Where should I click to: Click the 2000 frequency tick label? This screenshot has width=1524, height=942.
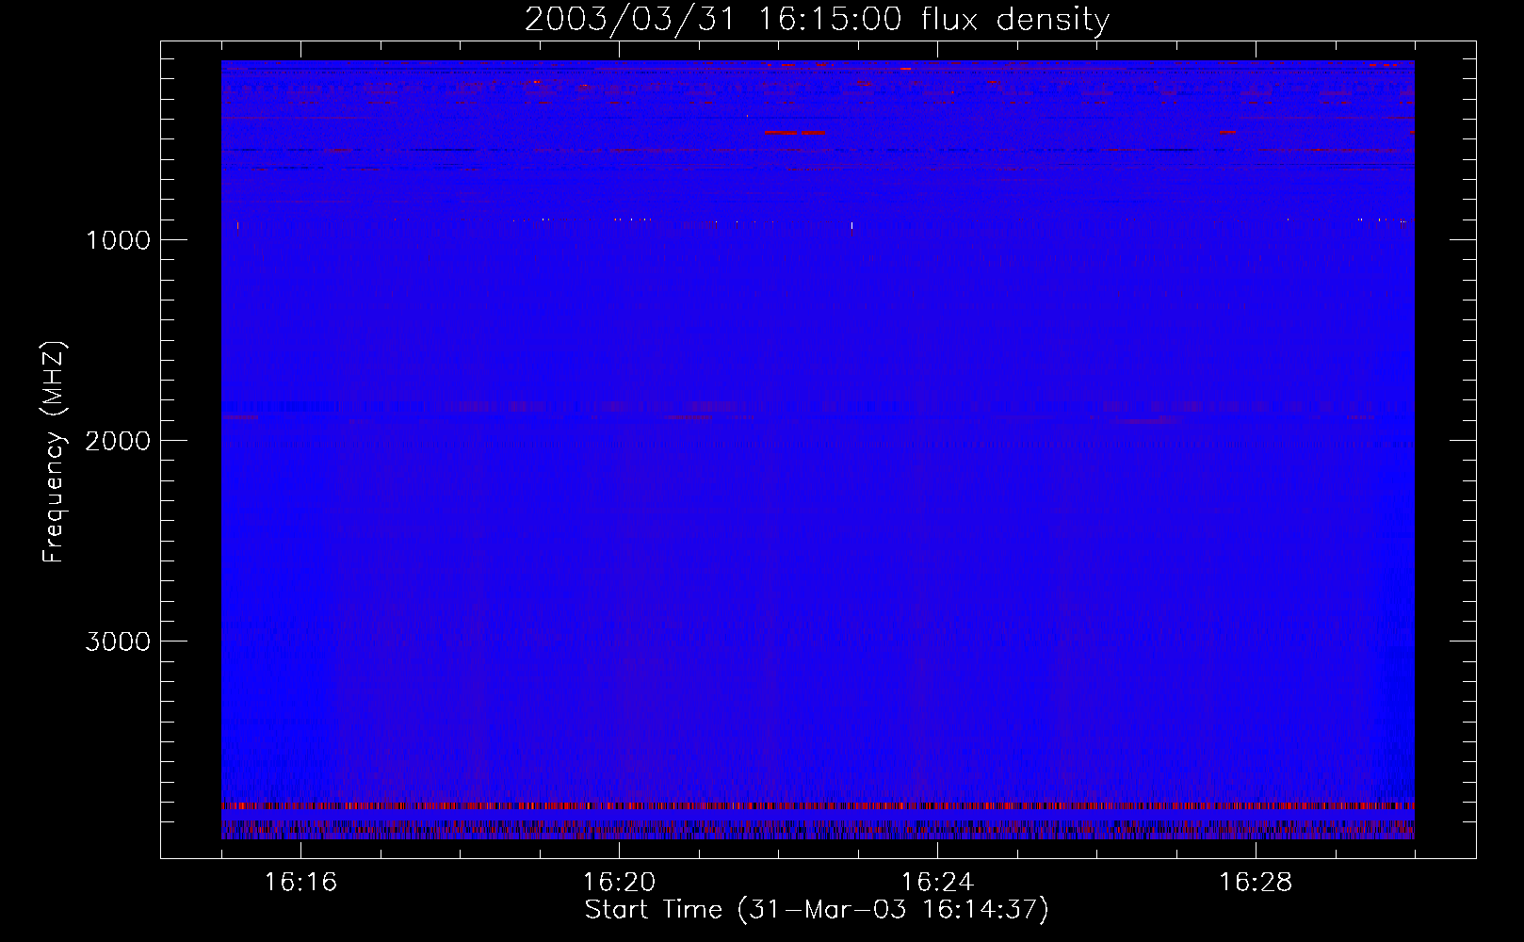118,441
